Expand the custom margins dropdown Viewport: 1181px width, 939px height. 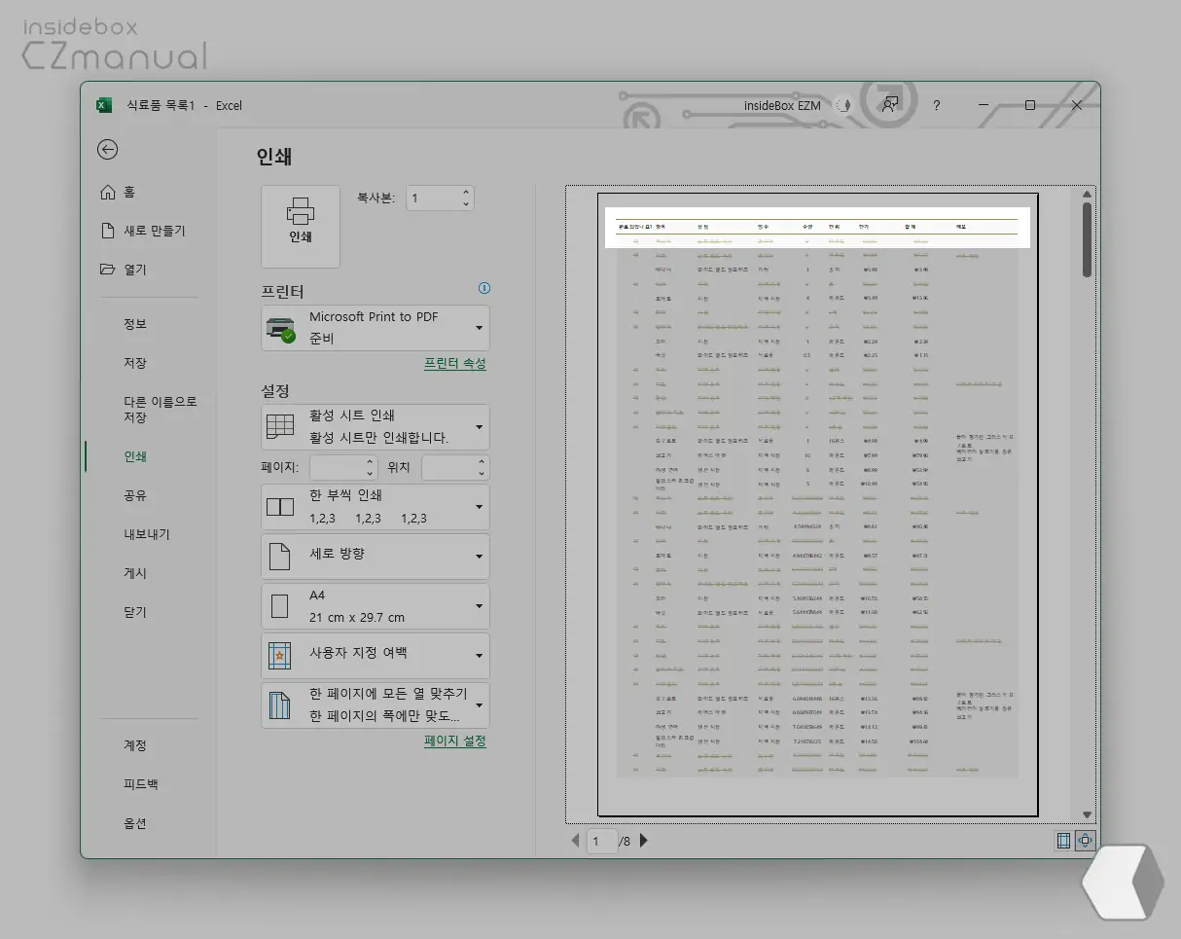[x=375, y=655]
